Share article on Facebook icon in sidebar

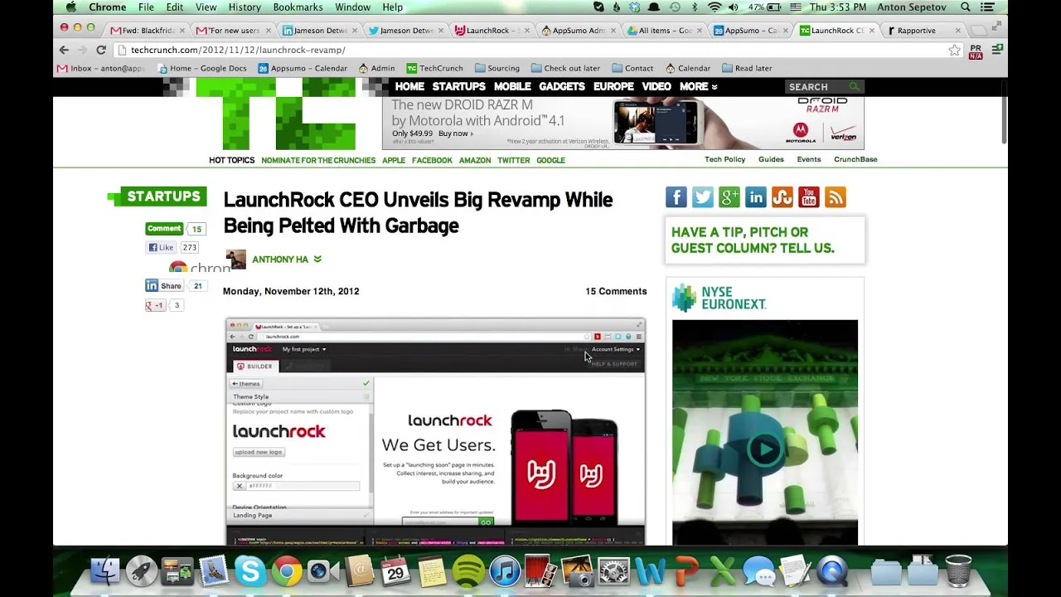pyautogui.click(x=676, y=197)
